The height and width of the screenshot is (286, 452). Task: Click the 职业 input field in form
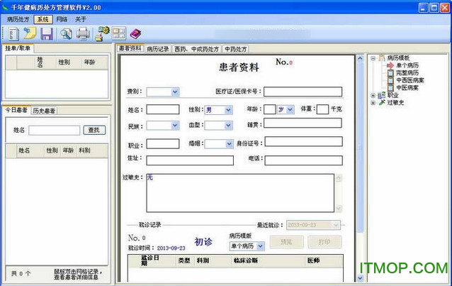coord(163,143)
